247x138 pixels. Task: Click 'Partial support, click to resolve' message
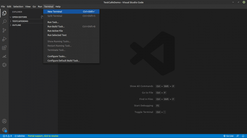click(43, 136)
